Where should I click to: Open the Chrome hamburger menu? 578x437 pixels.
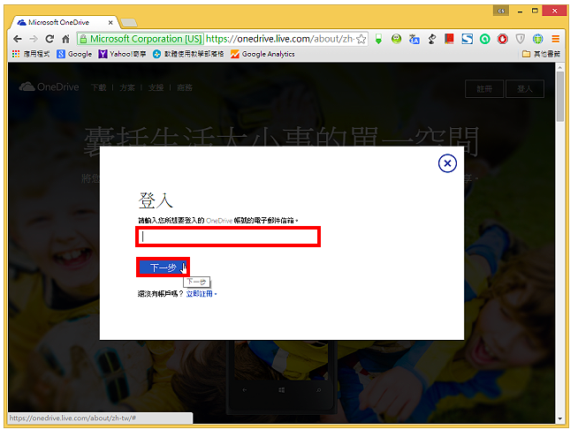click(556, 39)
